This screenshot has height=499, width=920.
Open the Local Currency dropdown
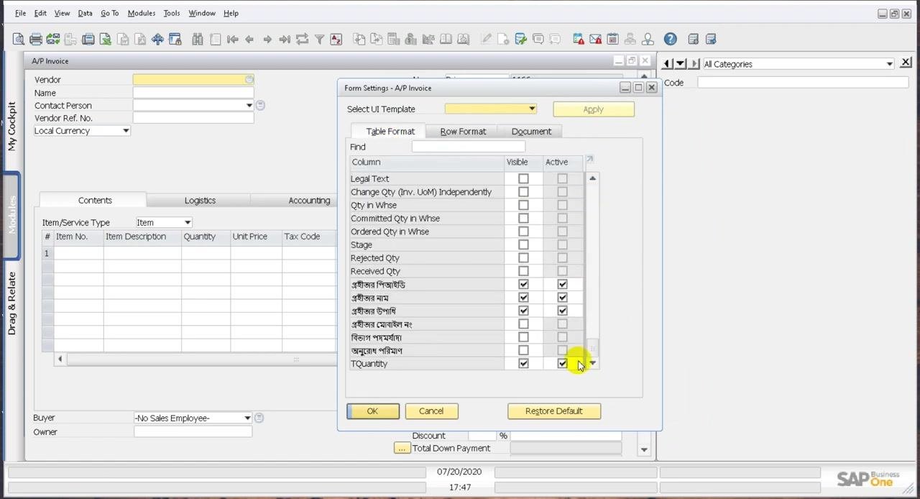coord(125,131)
